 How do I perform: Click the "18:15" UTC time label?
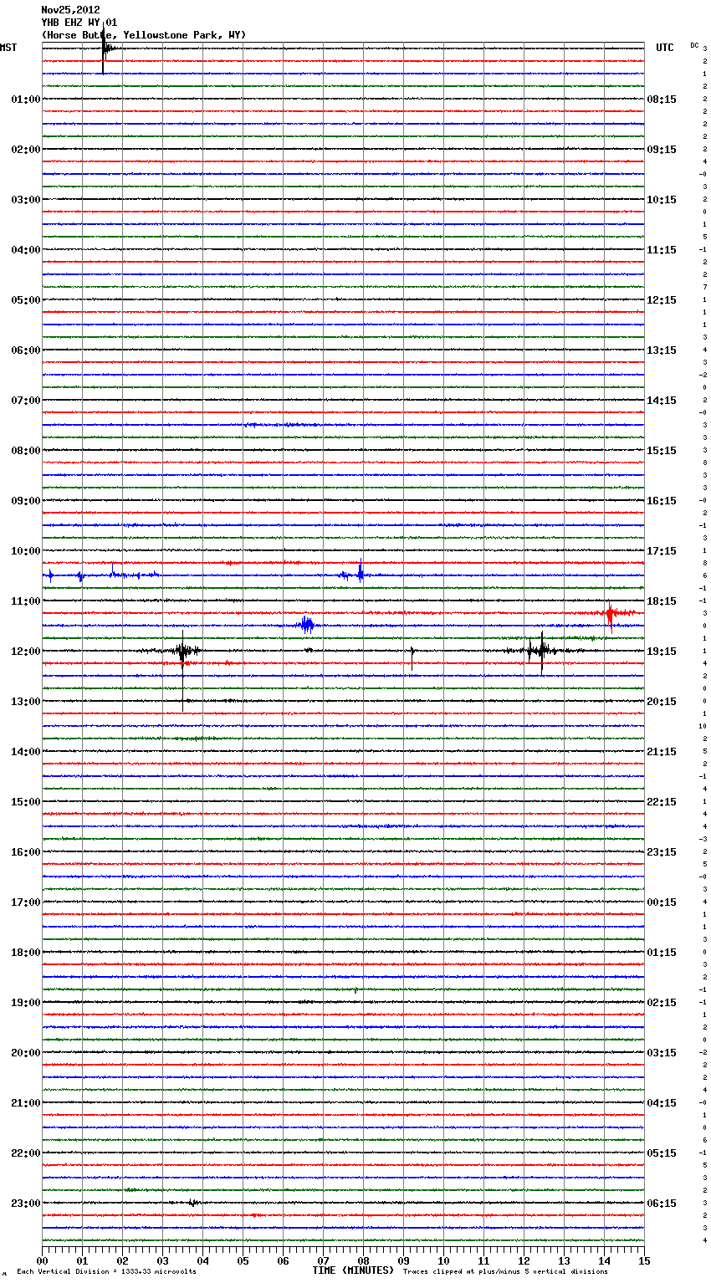click(662, 601)
